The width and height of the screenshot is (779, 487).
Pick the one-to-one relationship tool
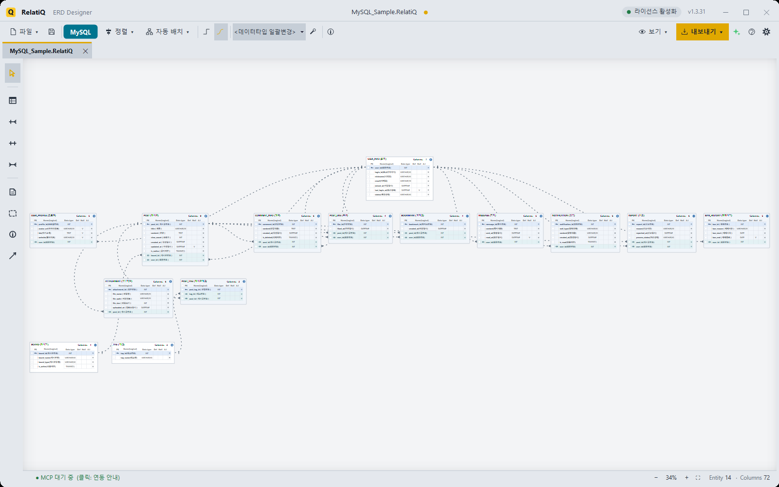pyautogui.click(x=13, y=143)
